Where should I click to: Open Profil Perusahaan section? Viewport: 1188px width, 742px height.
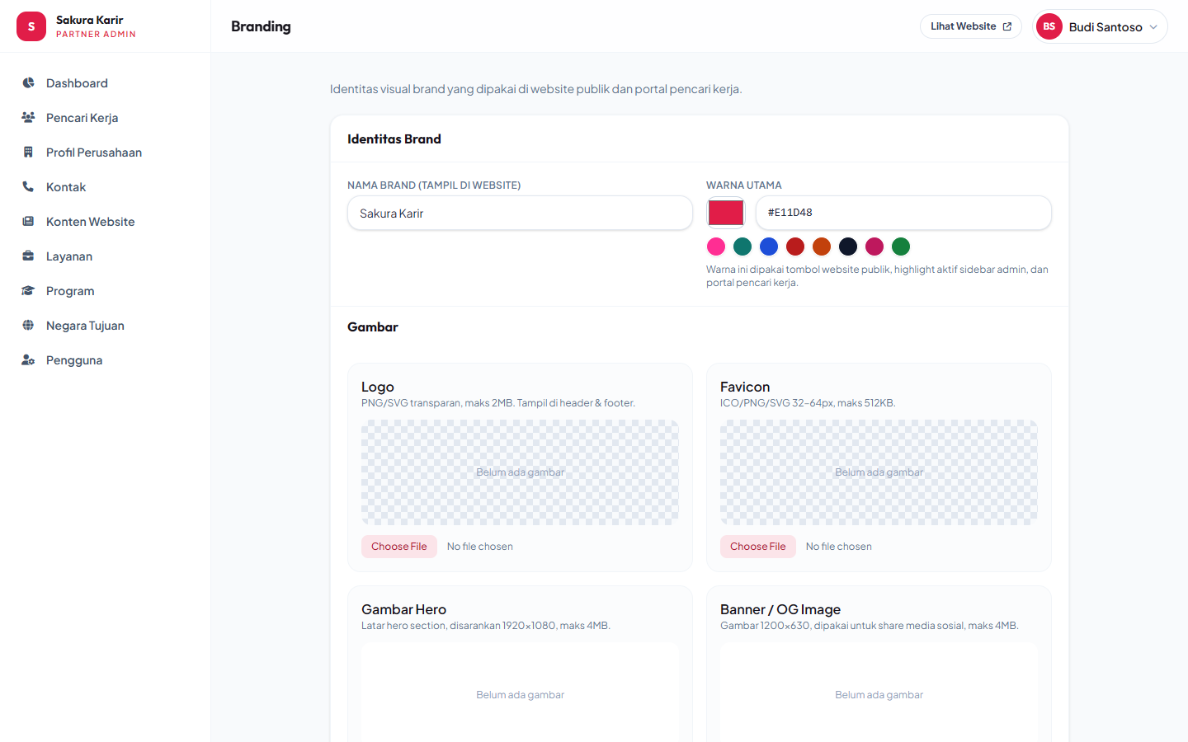(x=106, y=153)
